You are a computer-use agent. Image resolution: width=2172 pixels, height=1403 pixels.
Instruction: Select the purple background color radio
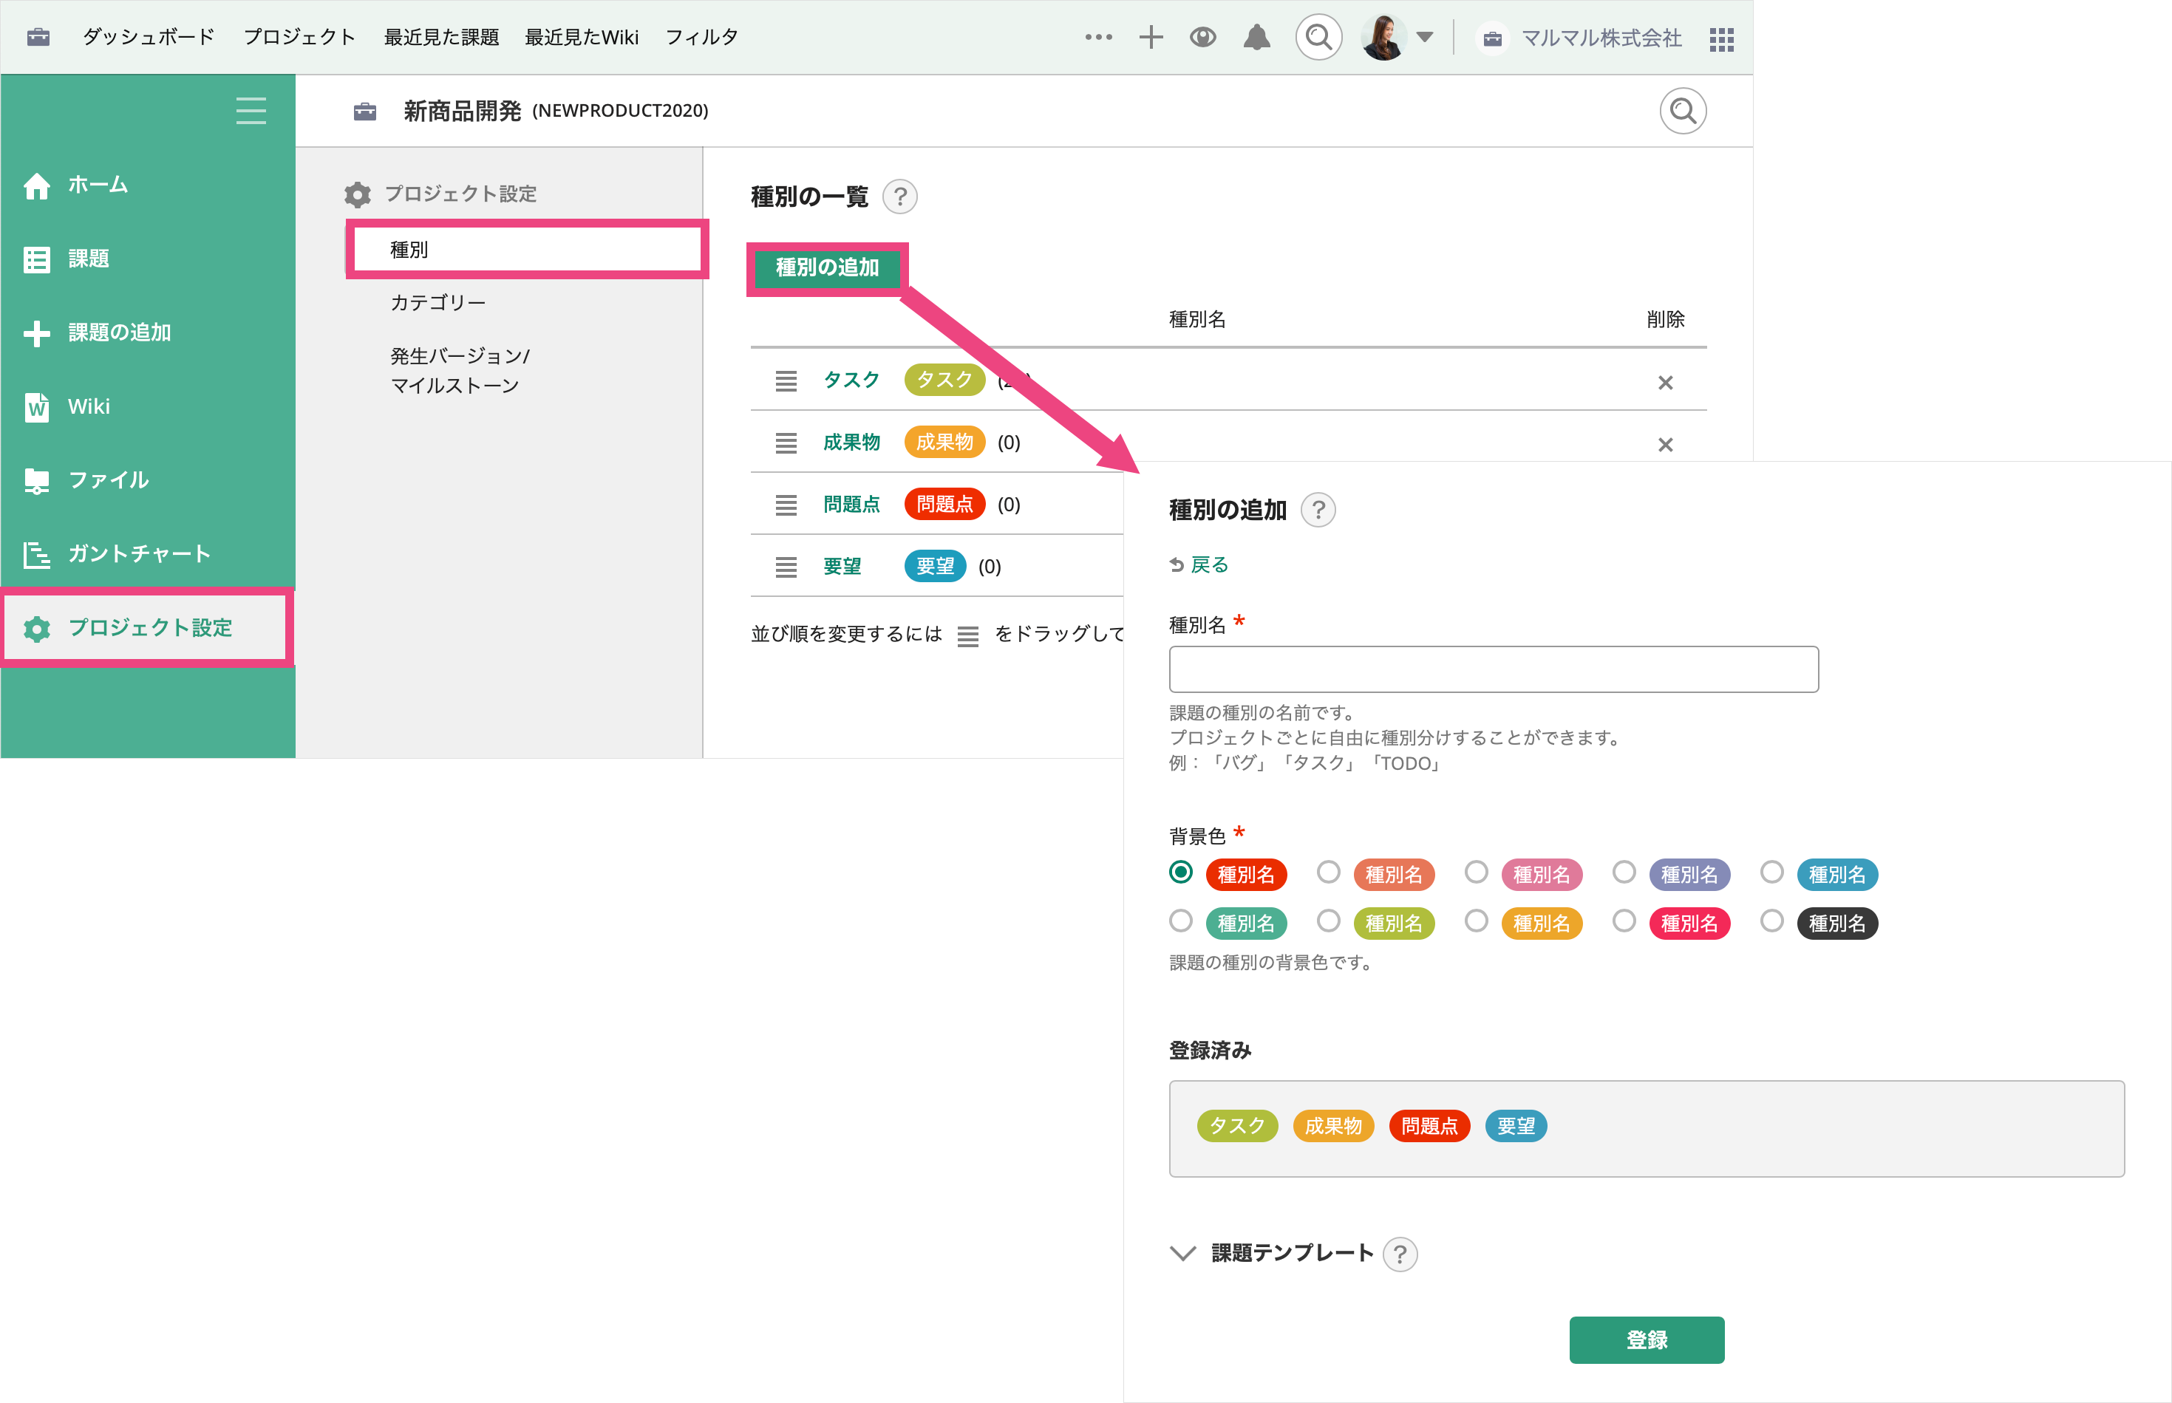(x=1624, y=873)
